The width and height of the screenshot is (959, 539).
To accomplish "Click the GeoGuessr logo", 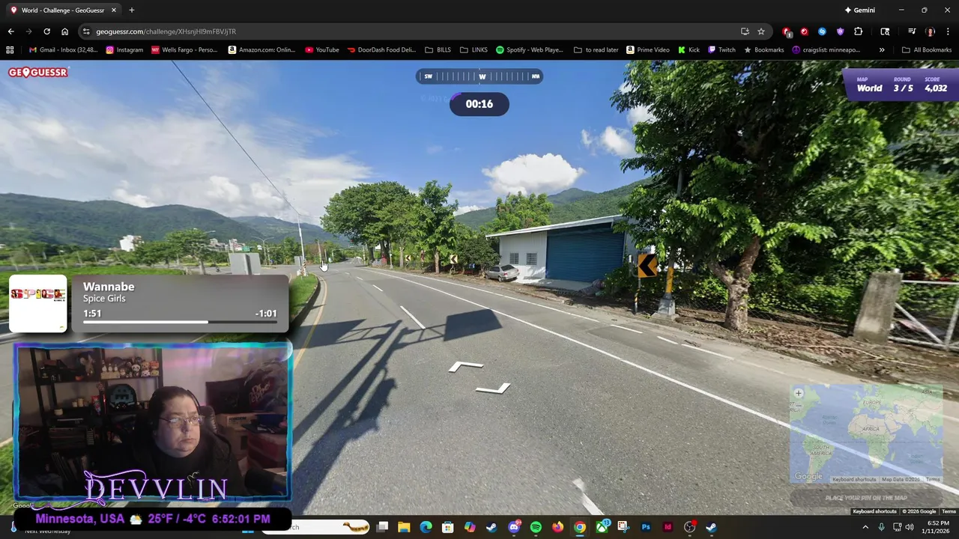I will coord(38,72).
